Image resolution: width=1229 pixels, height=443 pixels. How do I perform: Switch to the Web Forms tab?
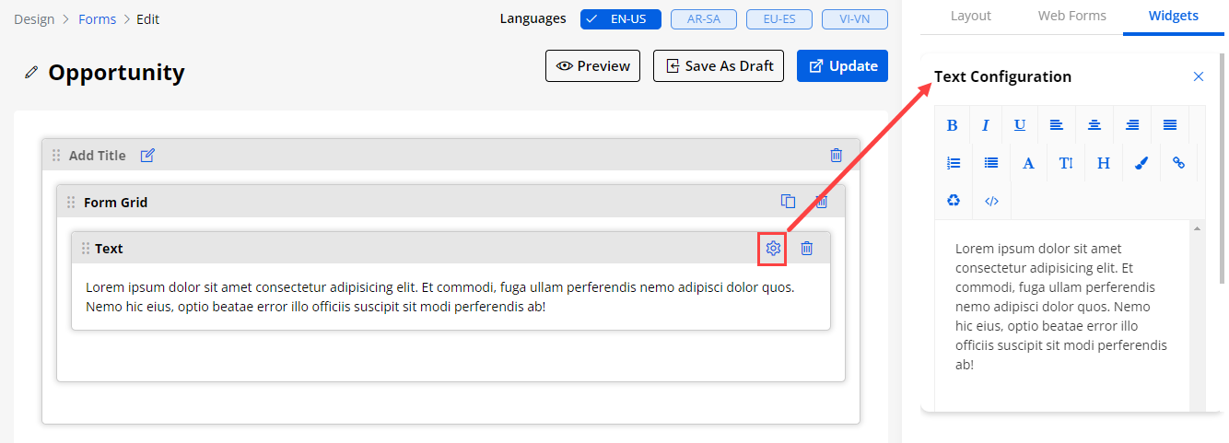pyautogui.click(x=1071, y=16)
